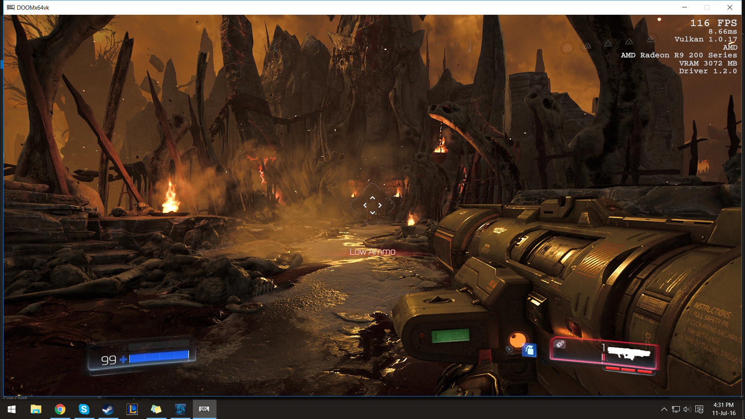
Task: Click the 8.66ms frame time text
Action: (x=722, y=31)
